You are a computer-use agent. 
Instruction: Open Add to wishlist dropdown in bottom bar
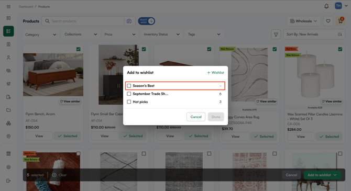(322, 175)
